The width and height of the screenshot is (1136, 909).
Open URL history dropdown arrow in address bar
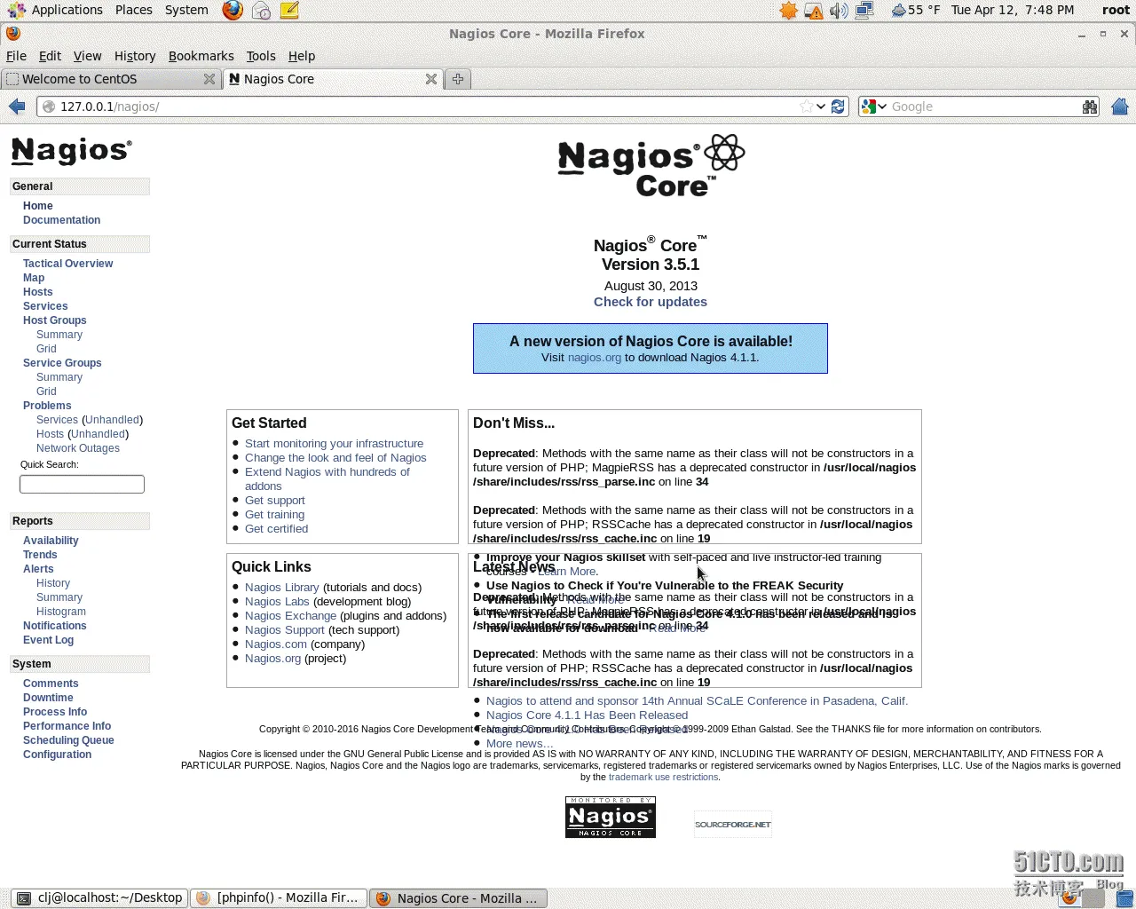pos(821,107)
